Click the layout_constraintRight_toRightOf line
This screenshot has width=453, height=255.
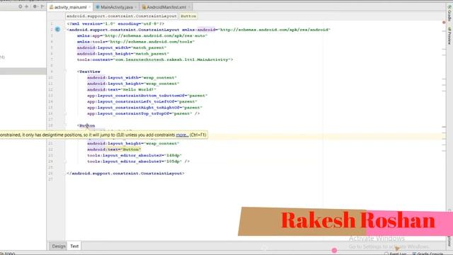click(144, 108)
